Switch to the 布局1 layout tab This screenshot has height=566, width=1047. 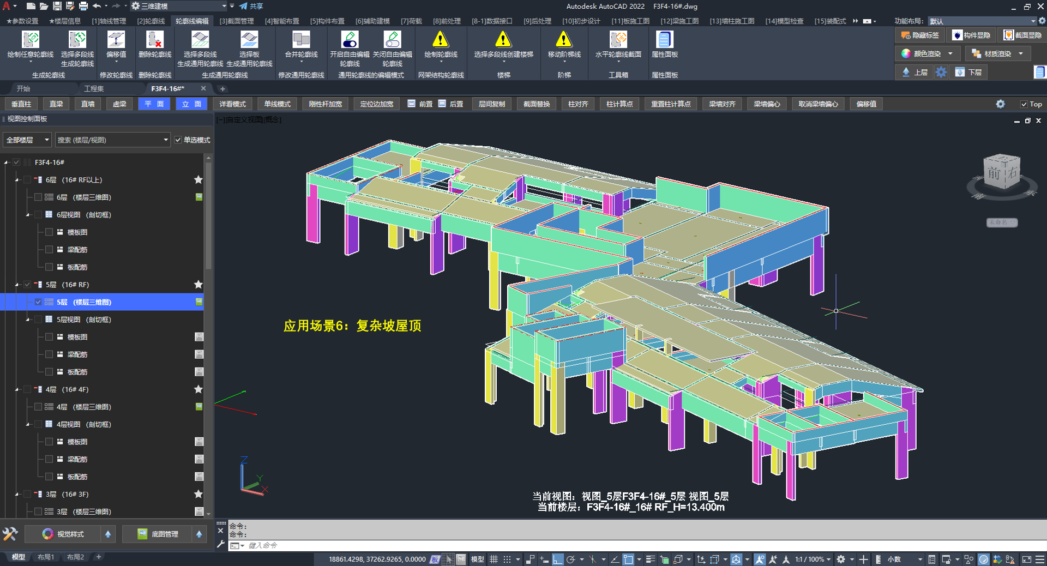[45, 557]
